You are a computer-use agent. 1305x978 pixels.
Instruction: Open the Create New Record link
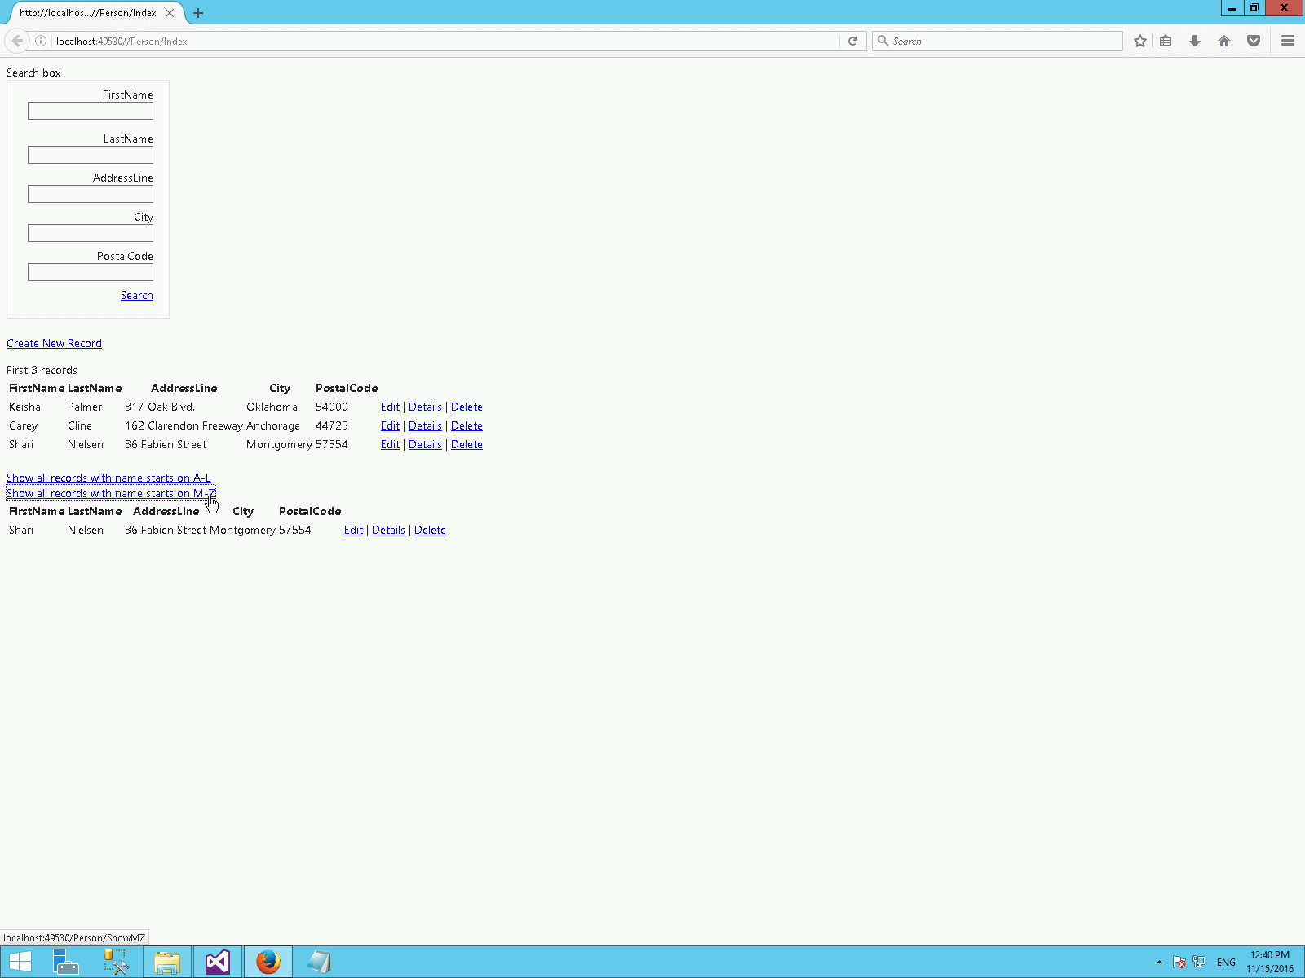coord(55,344)
